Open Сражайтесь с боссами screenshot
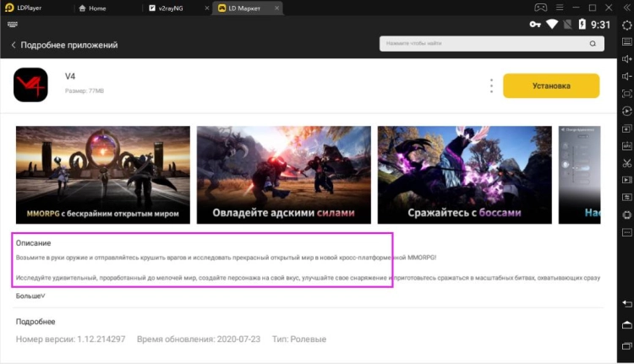Viewport: 634px width, 364px height. click(x=465, y=175)
